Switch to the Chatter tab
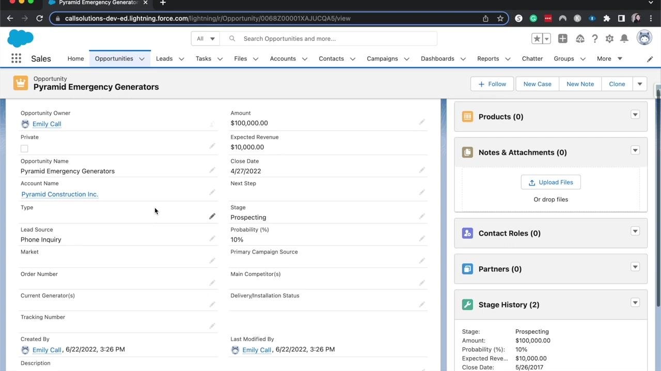This screenshot has height=371, width=661. point(532,59)
